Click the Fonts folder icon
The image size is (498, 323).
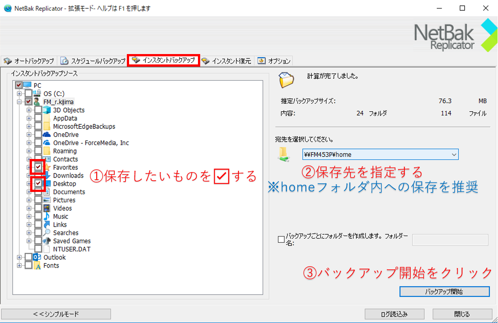[x=37, y=266]
